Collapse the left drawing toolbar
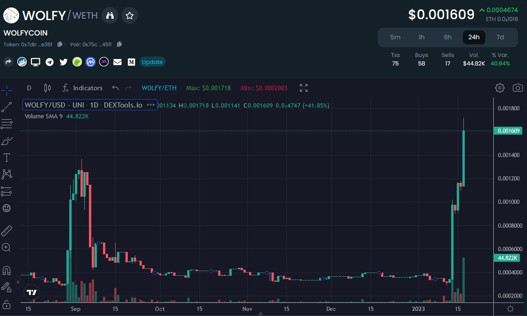The height and width of the screenshot is (316, 527). click(x=18, y=282)
